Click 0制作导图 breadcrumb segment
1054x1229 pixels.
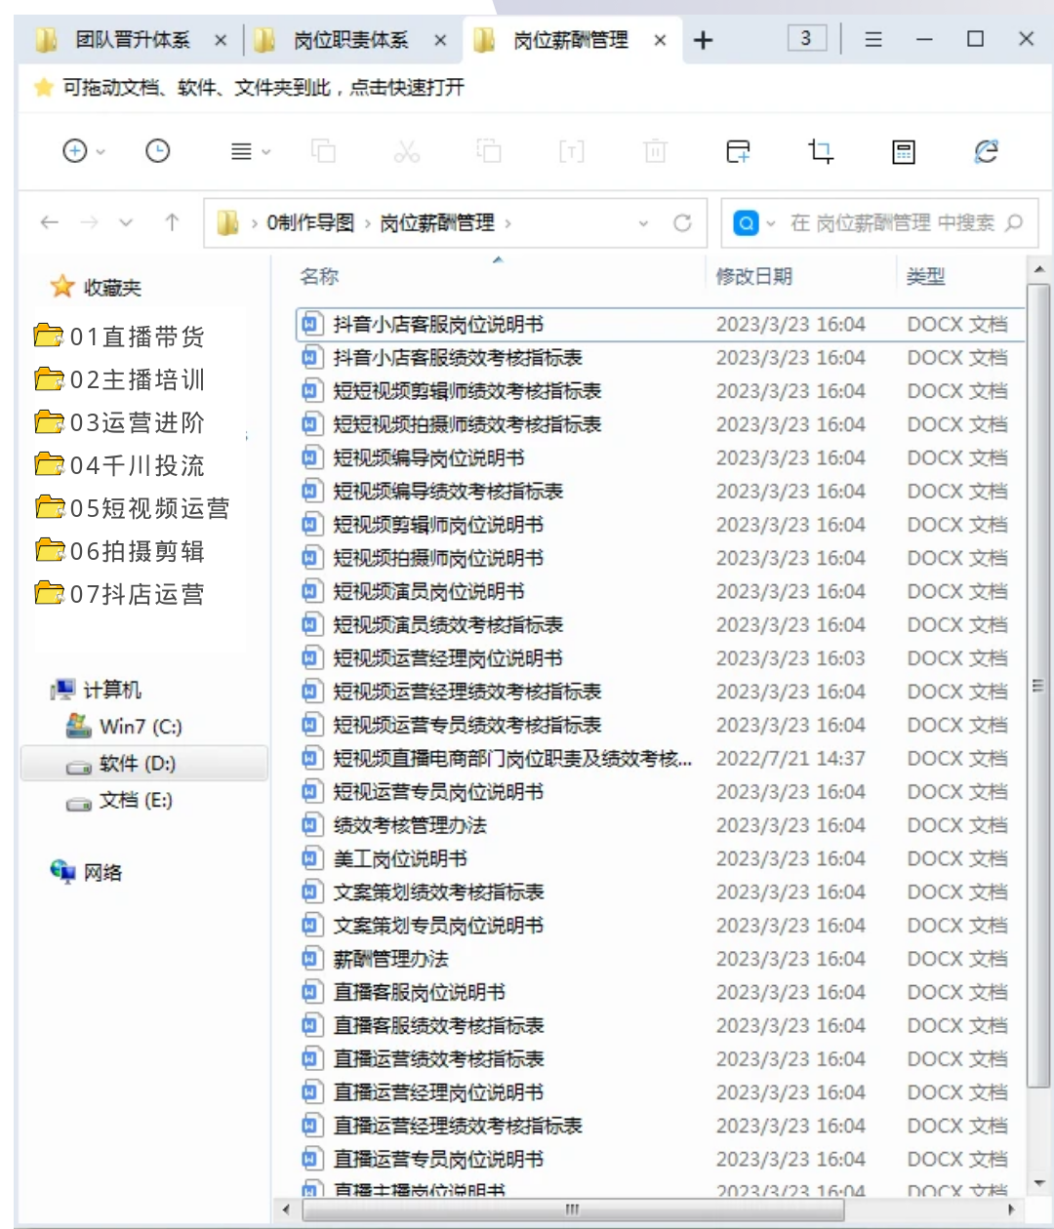[310, 222]
